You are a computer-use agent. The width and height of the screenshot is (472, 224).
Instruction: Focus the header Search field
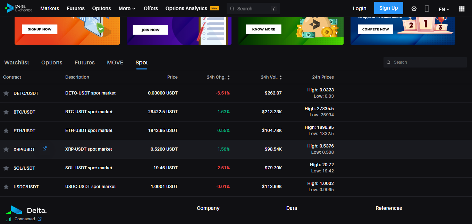click(253, 9)
